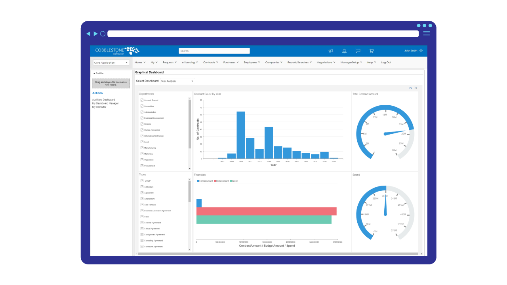
Task: Open My Dashboard Manager
Action: tap(105, 103)
